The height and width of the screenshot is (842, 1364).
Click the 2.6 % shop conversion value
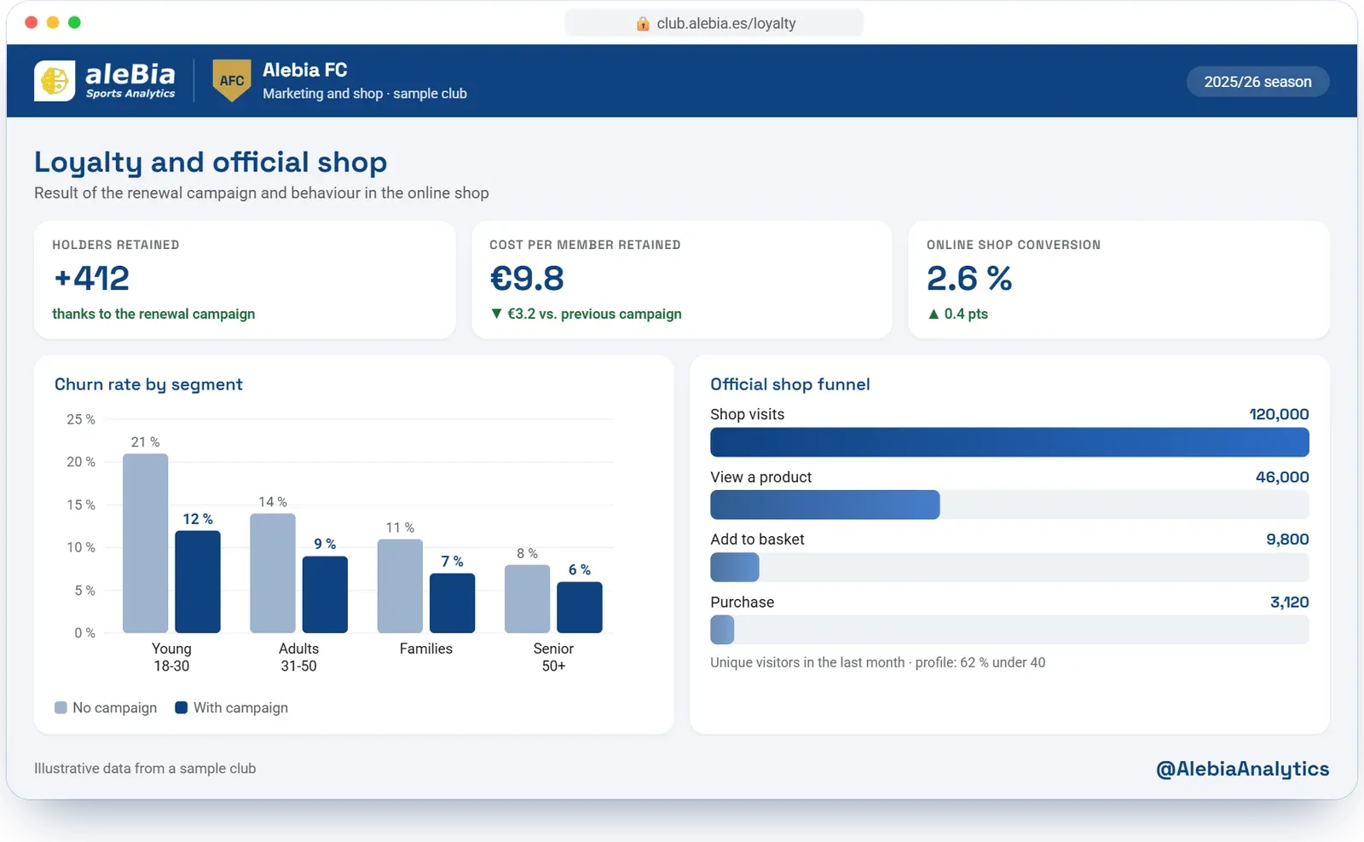coord(969,278)
